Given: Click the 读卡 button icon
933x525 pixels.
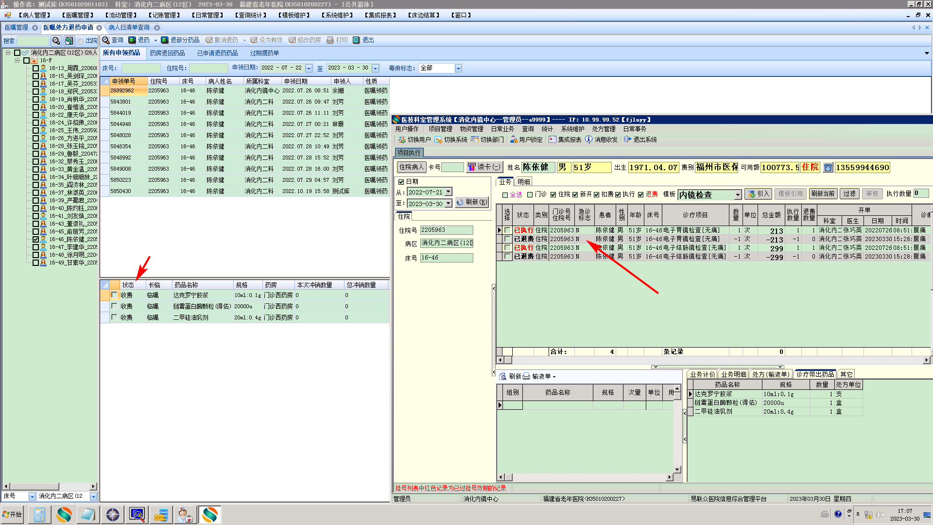Looking at the screenshot, I should [x=471, y=167].
